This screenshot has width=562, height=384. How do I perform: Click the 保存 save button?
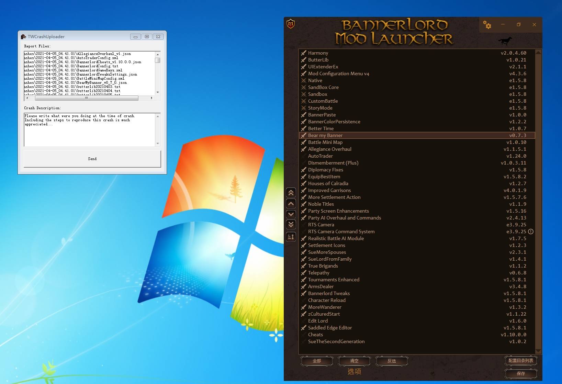[521, 373]
